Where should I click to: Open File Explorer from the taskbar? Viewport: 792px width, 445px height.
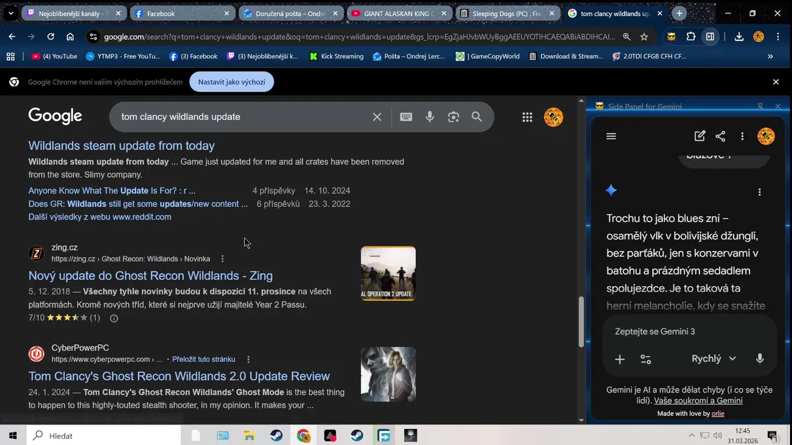pyautogui.click(x=249, y=436)
